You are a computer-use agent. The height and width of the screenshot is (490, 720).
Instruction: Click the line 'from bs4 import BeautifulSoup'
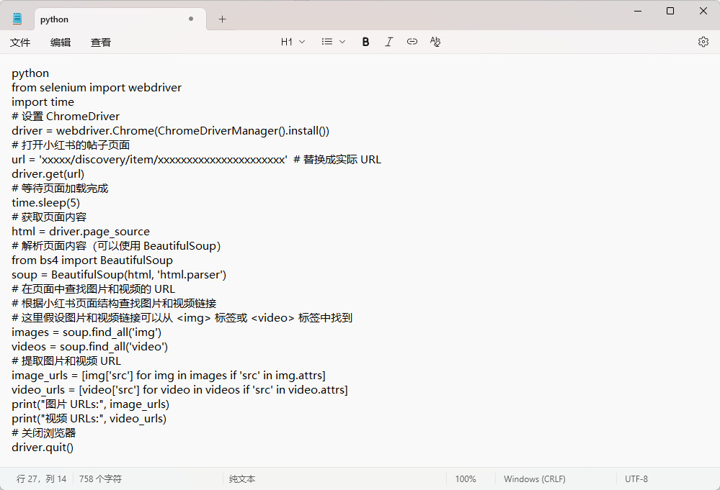pos(92,260)
